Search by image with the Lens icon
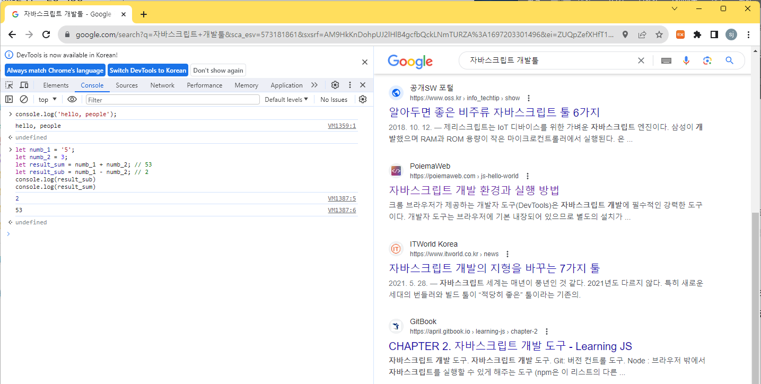 coord(707,60)
